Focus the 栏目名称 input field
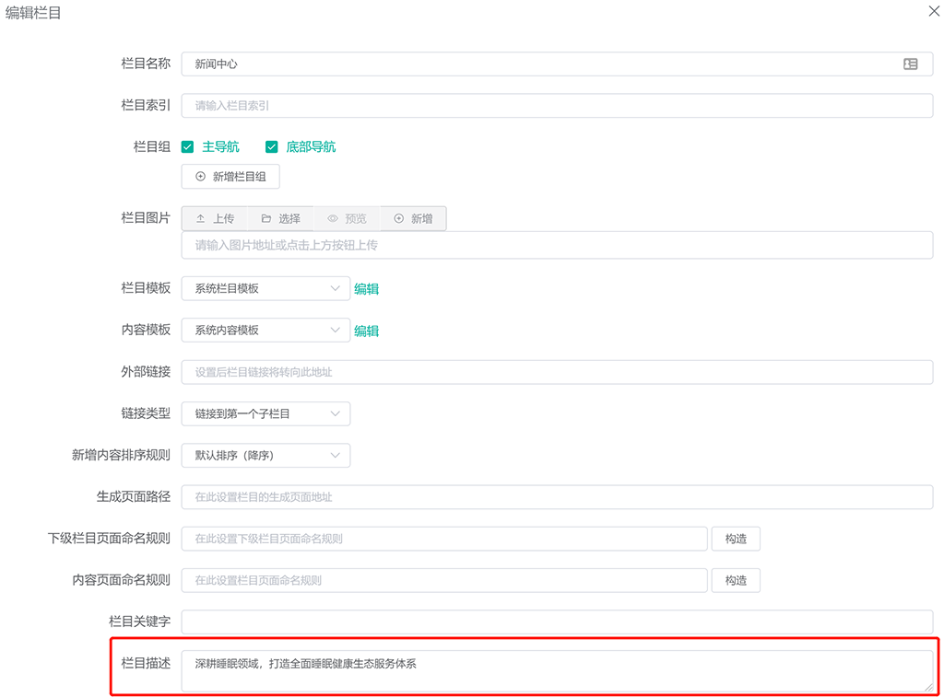This screenshot has width=944, height=697. click(x=558, y=64)
